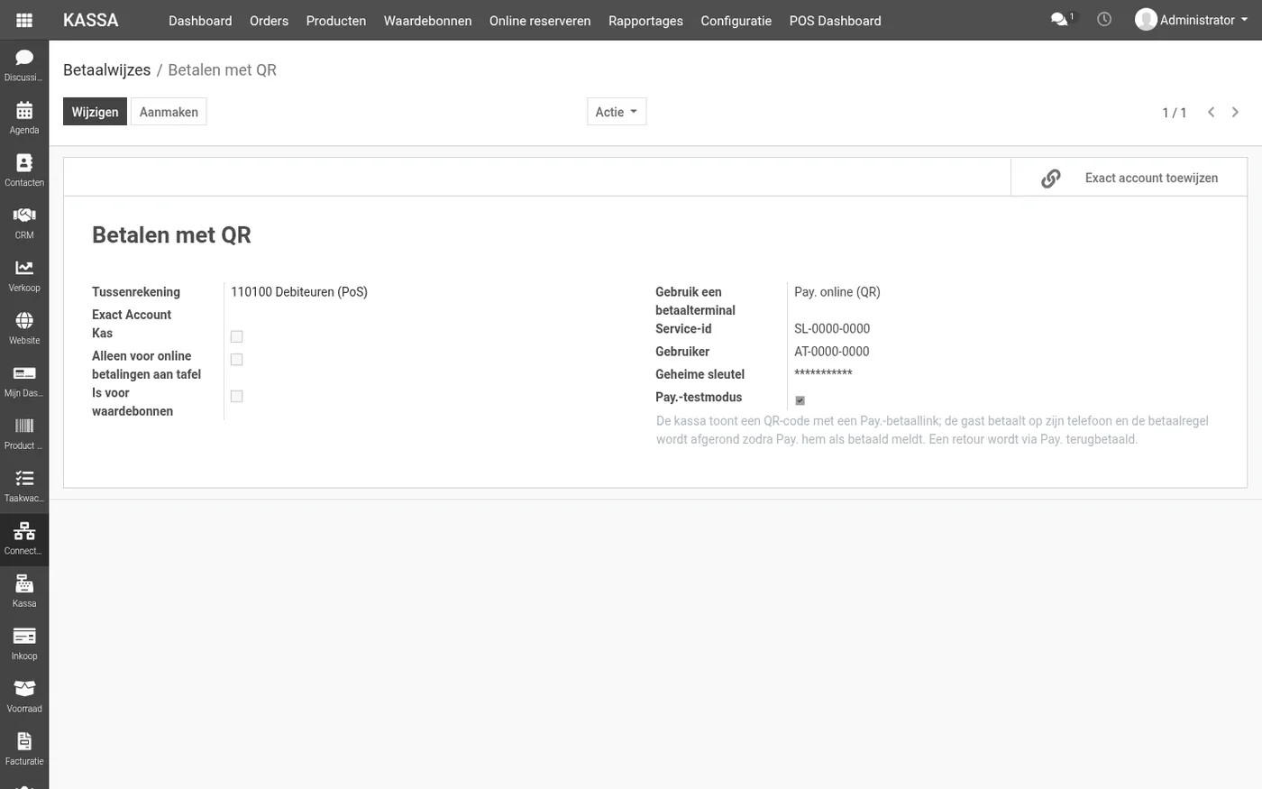Go to next record with right chevron
Viewport: 1262px width, 789px height.
(x=1235, y=112)
